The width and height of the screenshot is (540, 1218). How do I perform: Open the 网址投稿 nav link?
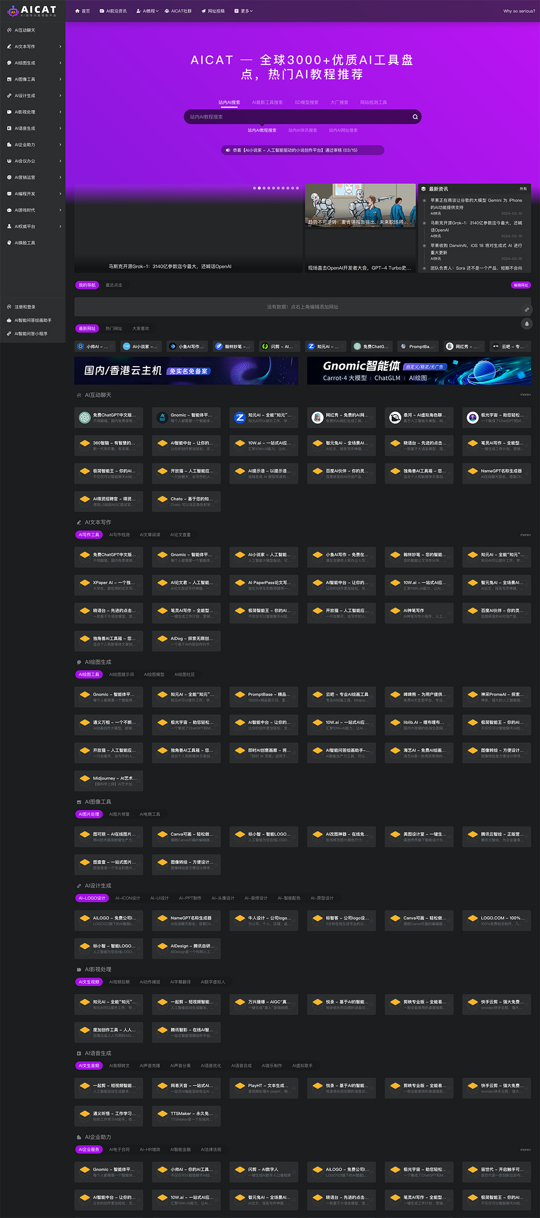(x=213, y=11)
